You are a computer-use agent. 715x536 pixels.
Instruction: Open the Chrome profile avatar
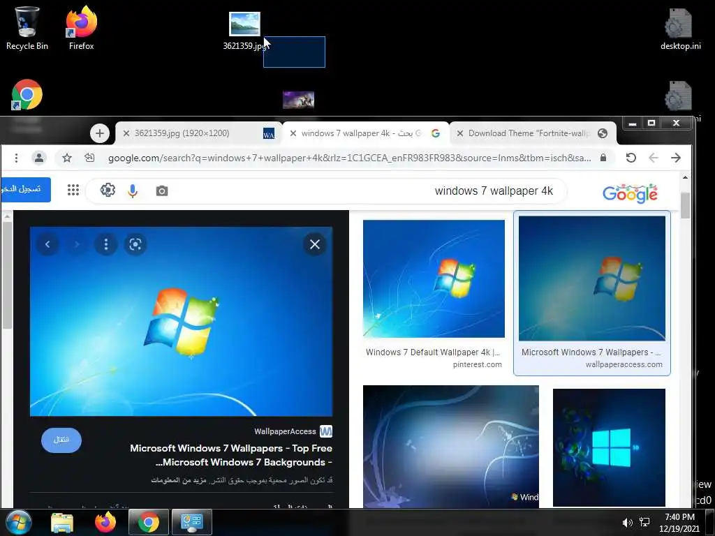point(39,158)
